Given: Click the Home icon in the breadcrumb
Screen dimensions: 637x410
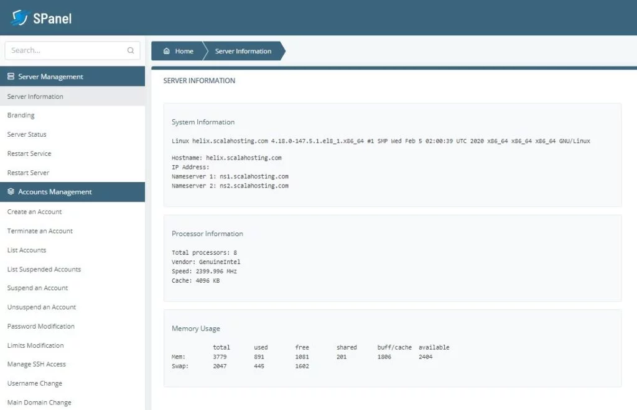Looking at the screenshot, I should (167, 51).
